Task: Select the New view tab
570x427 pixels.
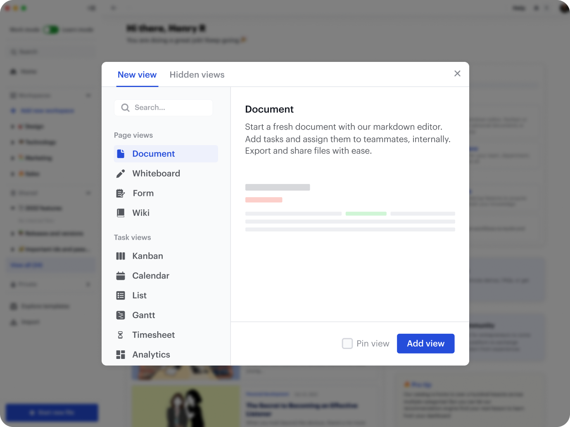Action: click(137, 75)
